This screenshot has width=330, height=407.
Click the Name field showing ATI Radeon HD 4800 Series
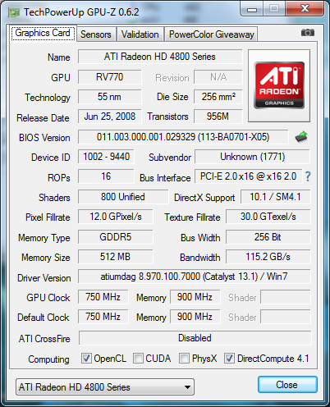coord(160,57)
